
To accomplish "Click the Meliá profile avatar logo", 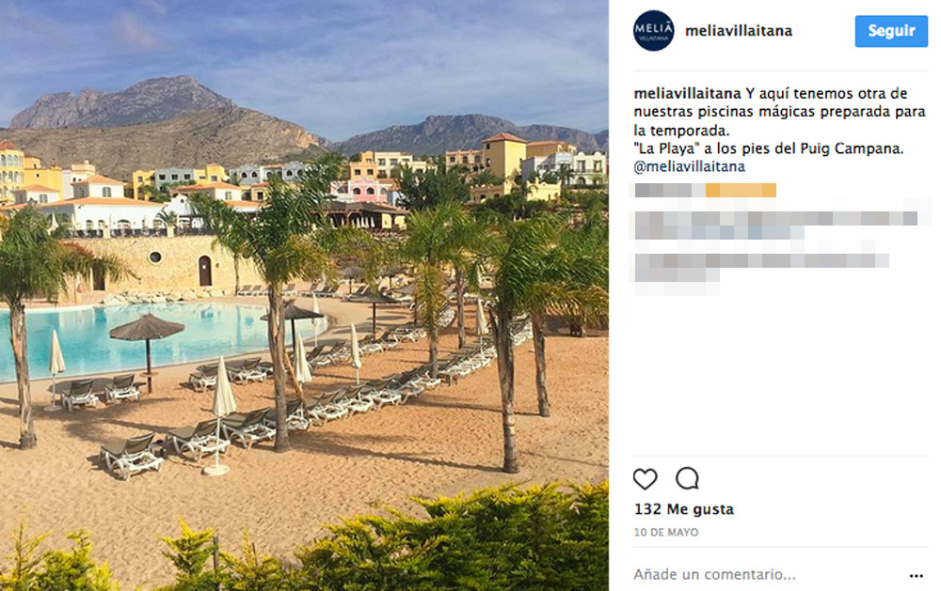I will tap(654, 31).
